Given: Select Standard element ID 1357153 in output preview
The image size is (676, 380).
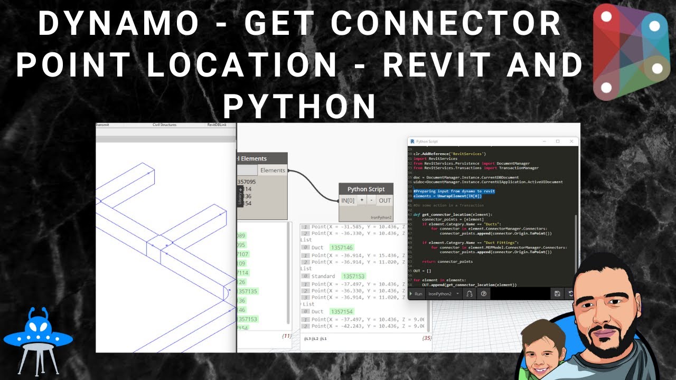Looking at the screenshot, I should (353, 276).
